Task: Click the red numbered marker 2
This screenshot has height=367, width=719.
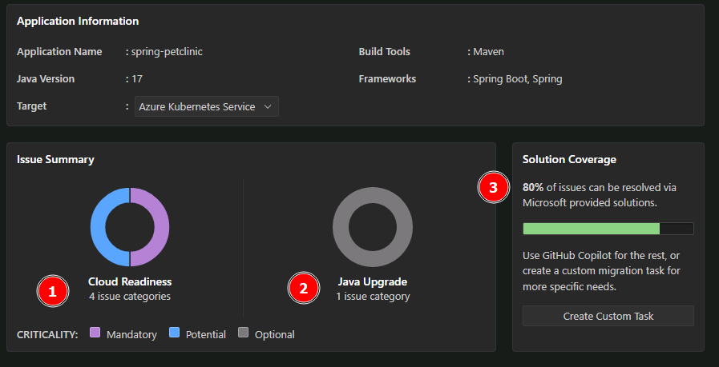Action: (303, 289)
